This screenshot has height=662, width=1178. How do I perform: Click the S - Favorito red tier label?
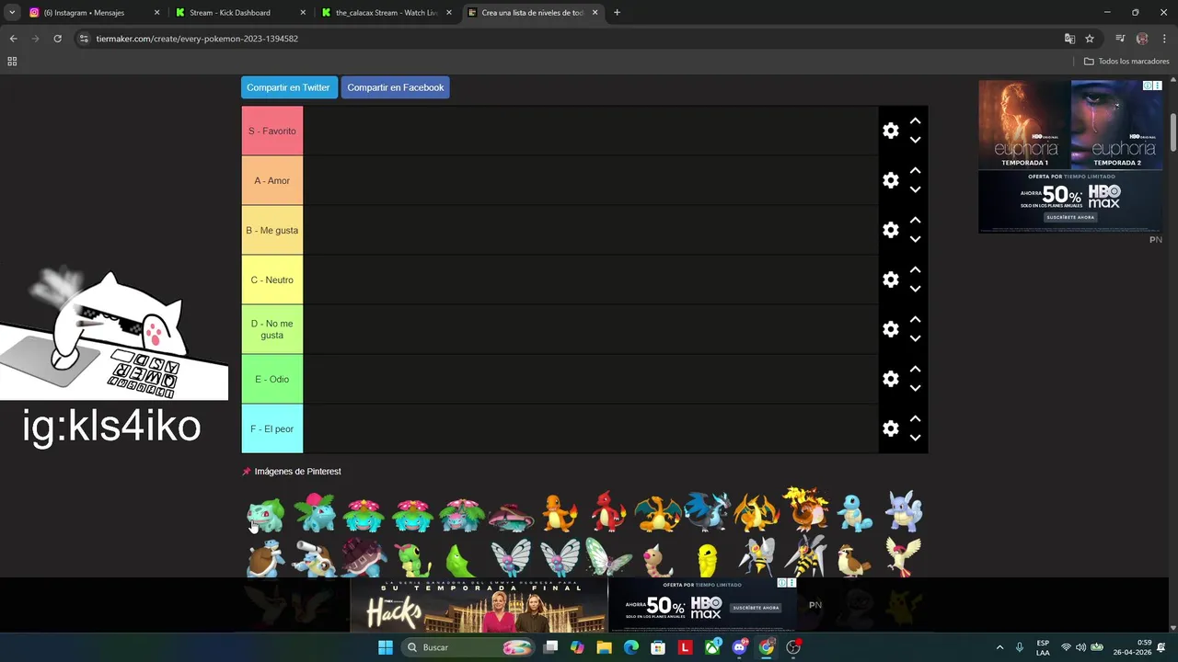coord(272,131)
